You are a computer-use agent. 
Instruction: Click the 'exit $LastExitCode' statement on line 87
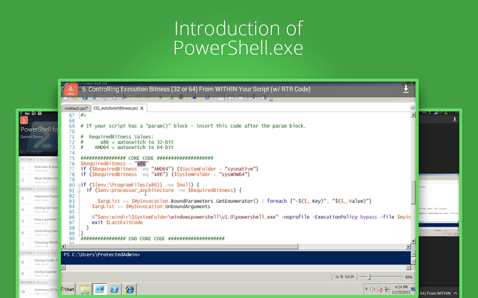point(117,222)
